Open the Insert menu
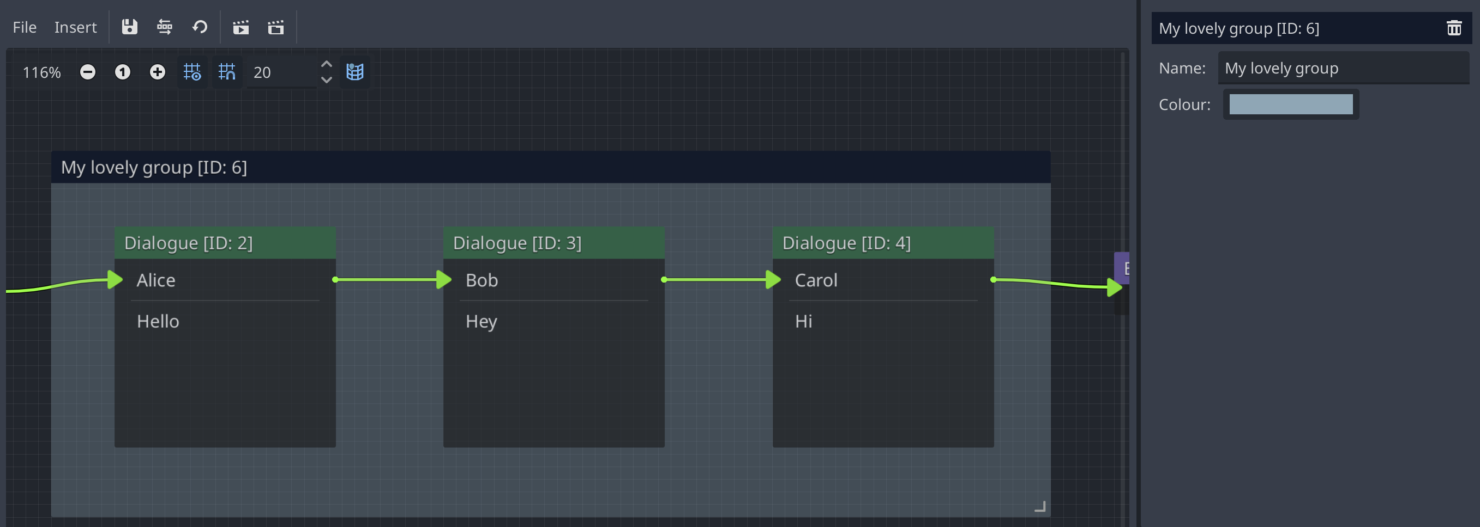1480x527 pixels. click(75, 27)
